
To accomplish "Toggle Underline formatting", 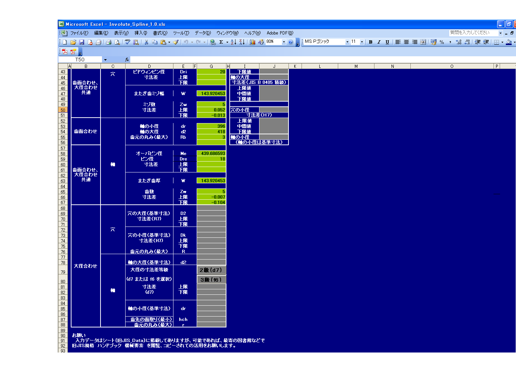I will [387, 42].
